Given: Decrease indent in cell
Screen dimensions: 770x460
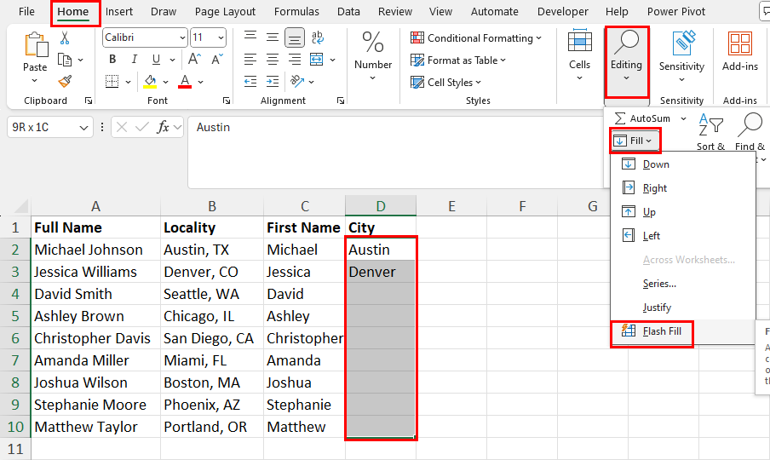Looking at the screenshot, I should (x=250, y=82).
